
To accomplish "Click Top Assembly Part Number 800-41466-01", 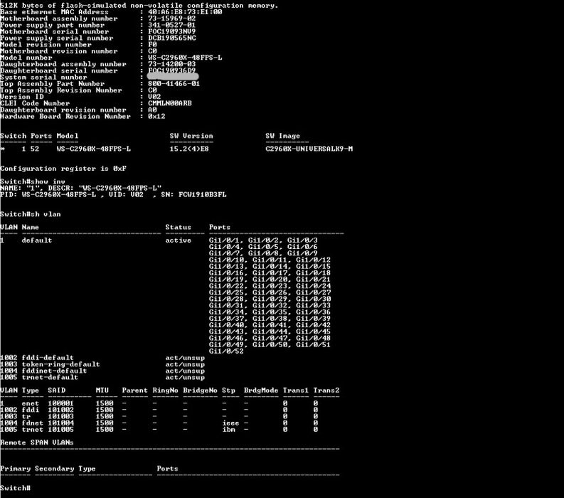I will [174, 83].
